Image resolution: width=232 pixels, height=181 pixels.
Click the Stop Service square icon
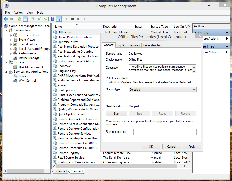pyautogui.click(x=72, y=19)
